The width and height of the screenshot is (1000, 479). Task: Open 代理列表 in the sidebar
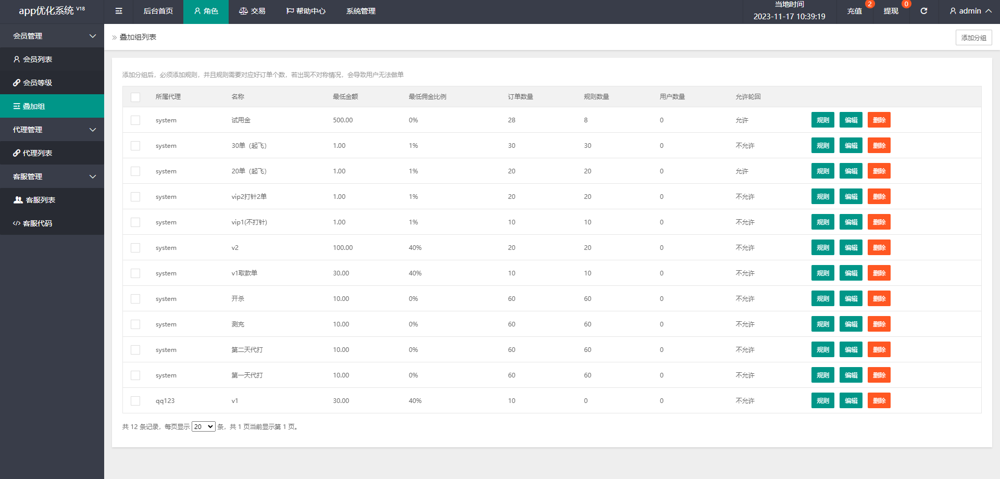click(x=37, y=153)
